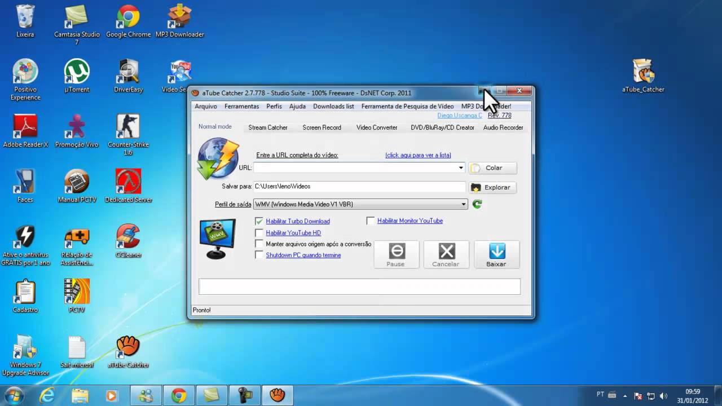Image resolution: width=722 pixels, height=406 pixels.
Task: Open Internet Explorer from the taskbar
Action: (48, 396)
